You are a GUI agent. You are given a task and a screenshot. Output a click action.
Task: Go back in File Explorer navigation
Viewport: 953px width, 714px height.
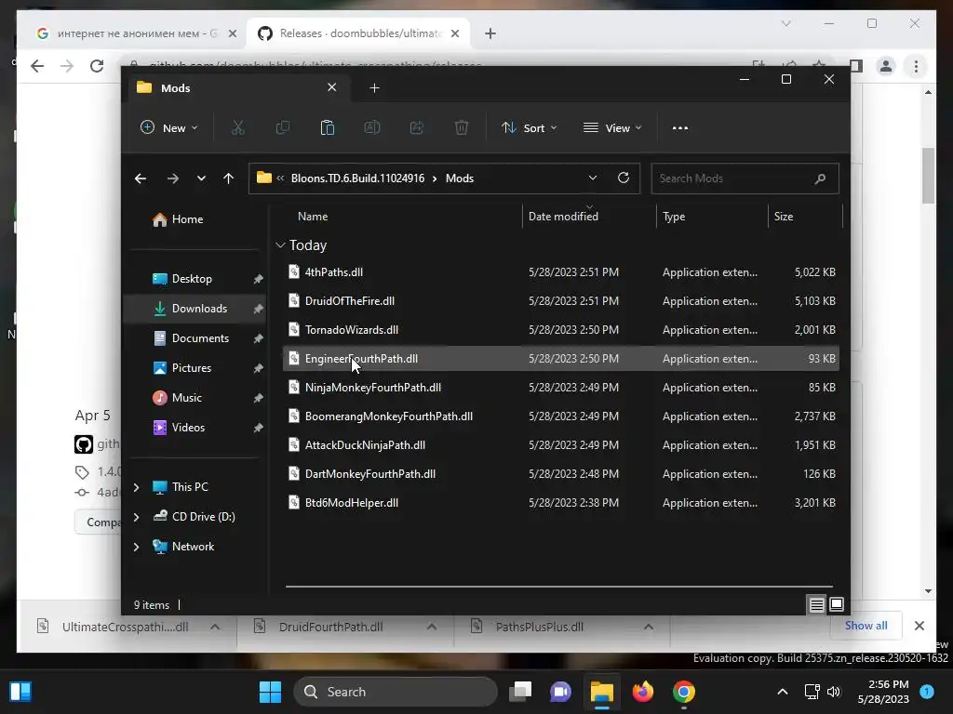click(x=141, y=178)
